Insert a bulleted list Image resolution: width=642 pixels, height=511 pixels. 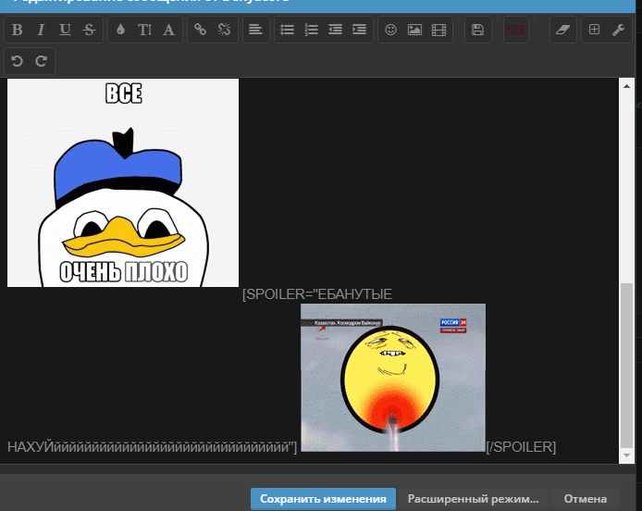[287, 30]
